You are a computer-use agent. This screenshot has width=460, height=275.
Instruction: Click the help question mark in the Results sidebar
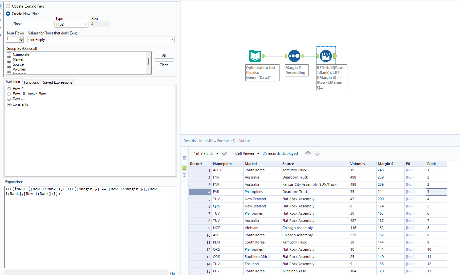pos(184,175)
